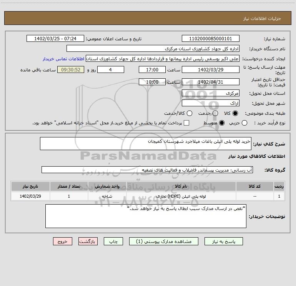The width and height of the screenshot is (296, 286).
Task: Click the request creator field علی اکبر یوسفی
Action: (163, 59)
